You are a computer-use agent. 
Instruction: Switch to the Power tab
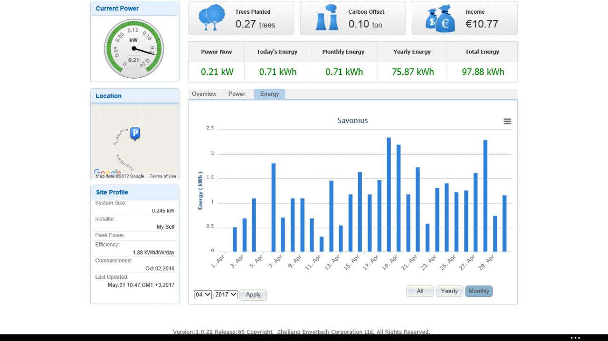[237, 94]
